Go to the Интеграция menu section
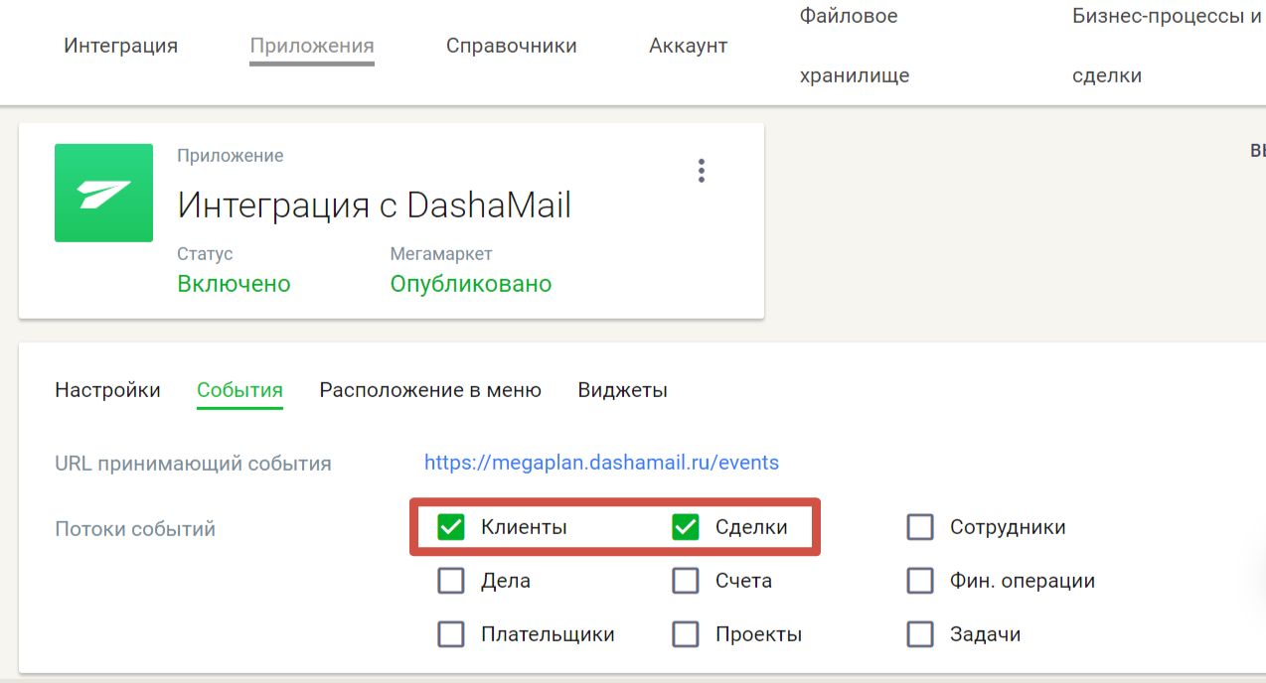The image size is (1266, 683). pyautogui.click(x=120, y=46)
